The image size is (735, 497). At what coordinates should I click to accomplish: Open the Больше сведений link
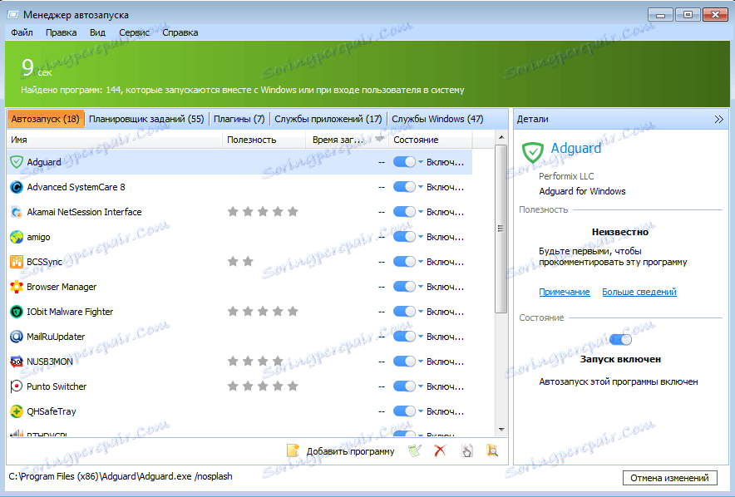(639, 292)
